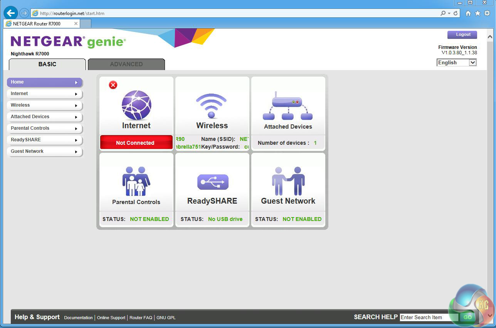496x328 pixels.
Task: Select ReadySHARE in the sidebar menu
Action: (x=45, y=140)
